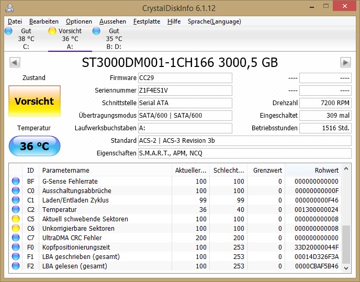Click the 36 °C temperature button
Image resolution: width=360 pixels, height=282 pixels.
tap(35, 146)
